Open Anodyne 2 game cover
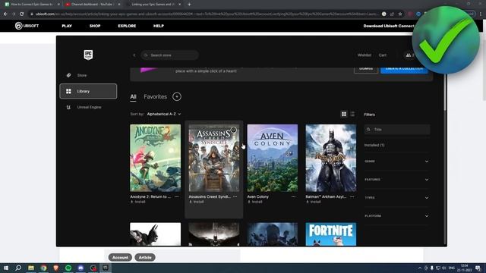Image resolution: width=486 pixels, height=273 pixels. pos(155,158)
